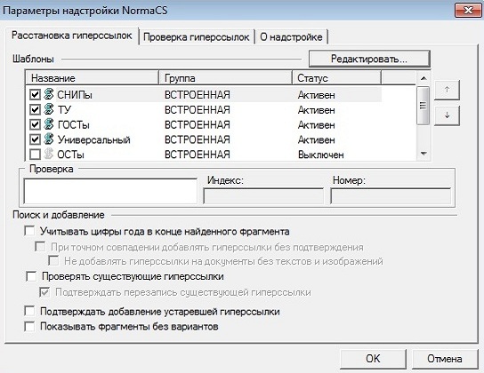Click list scrollbar down arrow
This screenshot has width=484, height=373.
point(423,154)
